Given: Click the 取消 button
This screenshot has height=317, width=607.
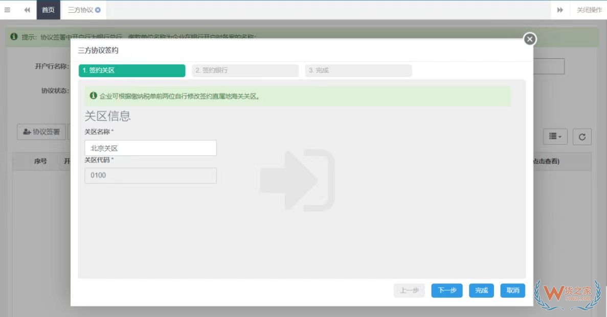Looking at the screenshot, I should point(512,290).
